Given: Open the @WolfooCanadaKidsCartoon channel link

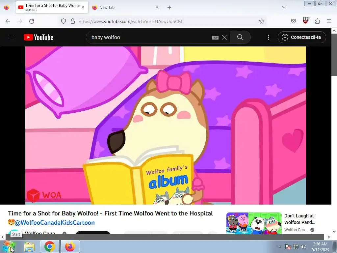Looking at the screenshot, I should click(55, 222).
